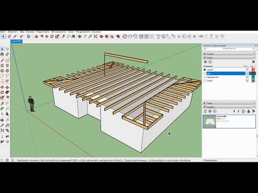
Task: Select the Push/Pull tool in left toolbar
Action: [7, 87]
